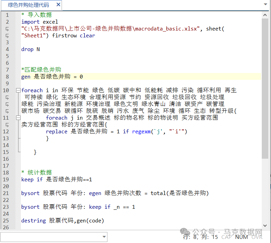Click line number 8 in the gutter
This screenshot has width=271, height=243.
[7, 77]
